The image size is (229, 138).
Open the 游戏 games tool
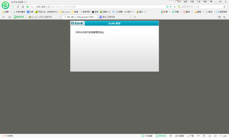209,12
